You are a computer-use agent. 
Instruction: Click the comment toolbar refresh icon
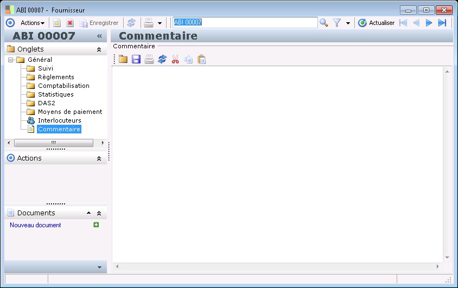[x=162, y=59]
